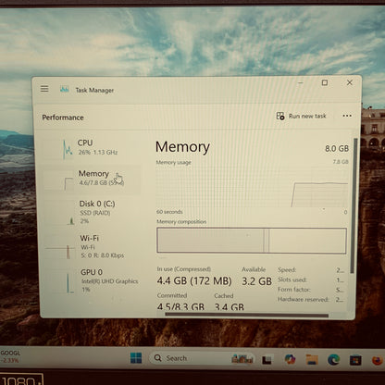Click the CPU usage mini graph
Viewport: 385px width, 385px height.
(68, 149)
